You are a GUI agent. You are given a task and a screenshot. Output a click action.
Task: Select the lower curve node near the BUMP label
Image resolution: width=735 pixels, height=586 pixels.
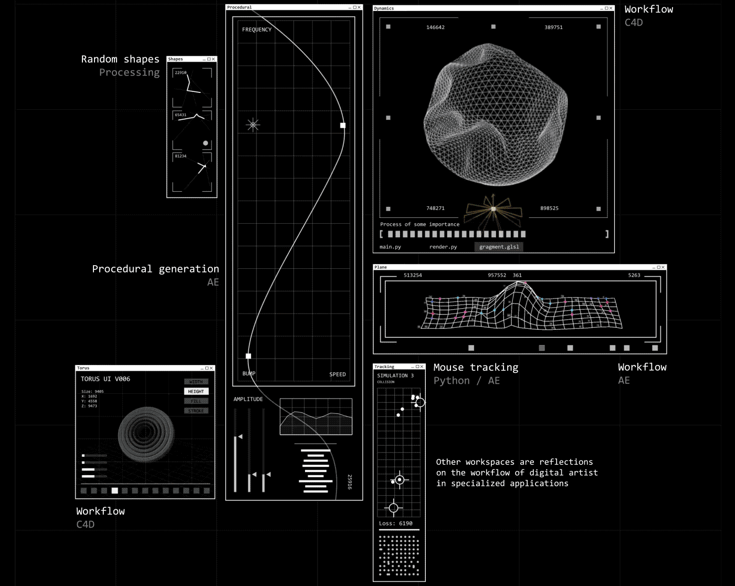point(249,355)
